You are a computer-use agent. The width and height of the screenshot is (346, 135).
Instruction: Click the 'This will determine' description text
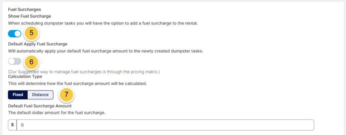(x=78, y=84)
